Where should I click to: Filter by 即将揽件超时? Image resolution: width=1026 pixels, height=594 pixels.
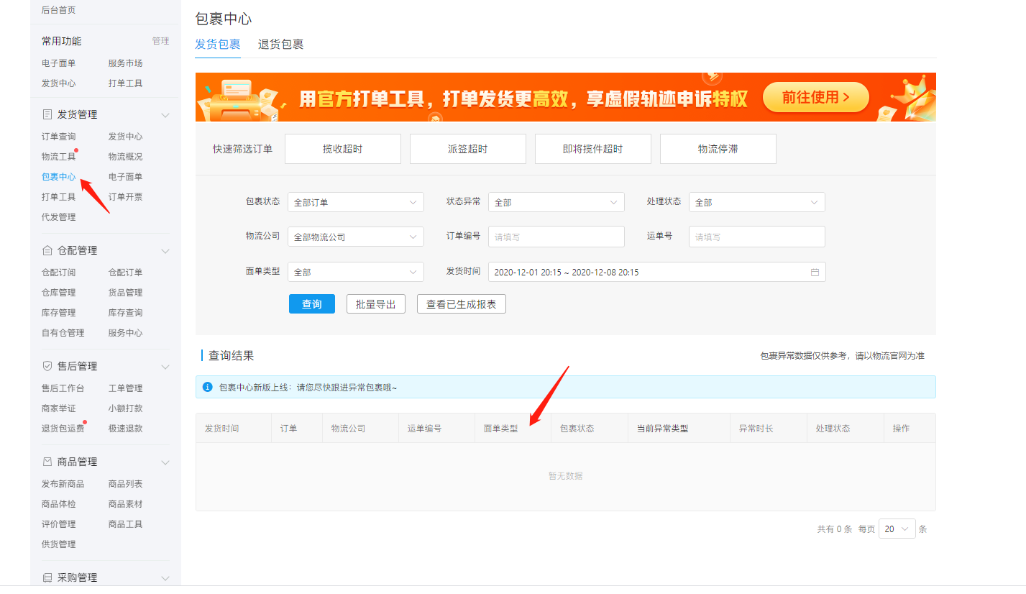pos(593,149)
